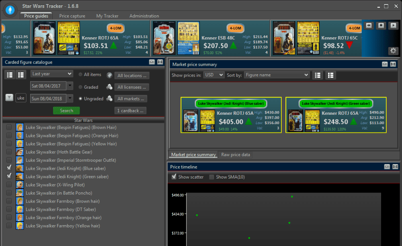The width and height of the screenshot is (402, 246).
Task: Uncheck Luke Skywalker (Jedi Knight) (Green saber)
Action: (9, 176)
